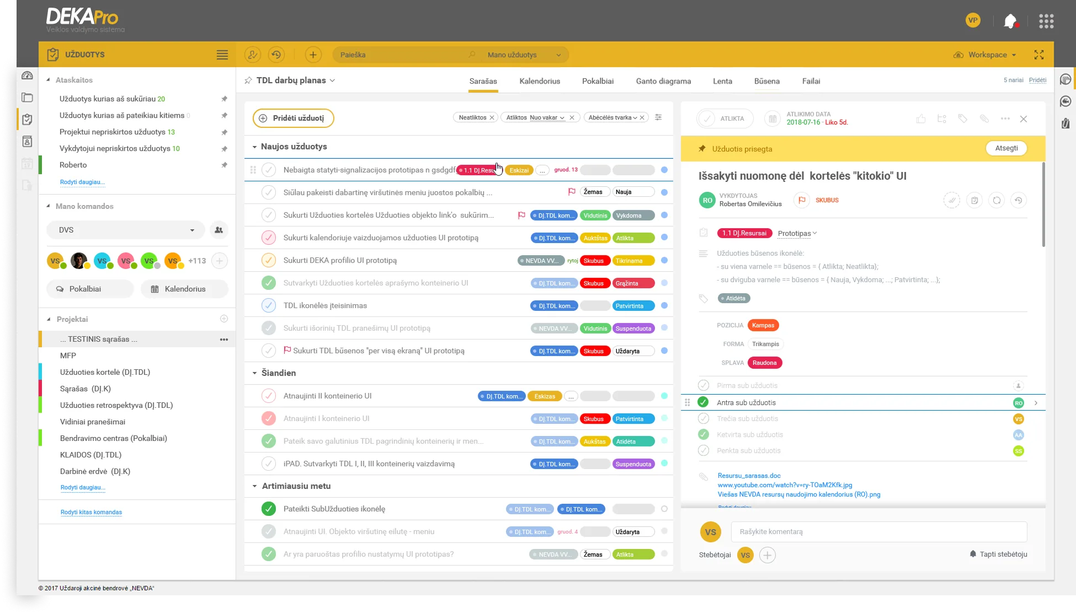Screen dimensions: 1076x614
Task: Toggle checkbox for TDL ikonėlės įteisinimas
Action: pos(269,305)
